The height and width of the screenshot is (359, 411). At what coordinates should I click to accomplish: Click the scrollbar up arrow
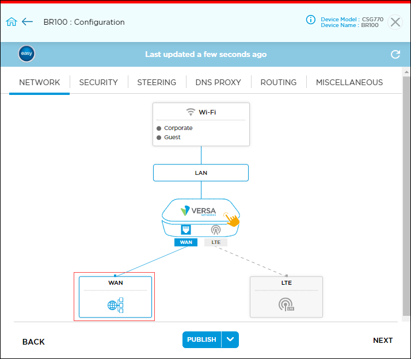[406, 72]
